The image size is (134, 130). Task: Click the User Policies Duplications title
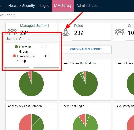(x=79, y=63)
